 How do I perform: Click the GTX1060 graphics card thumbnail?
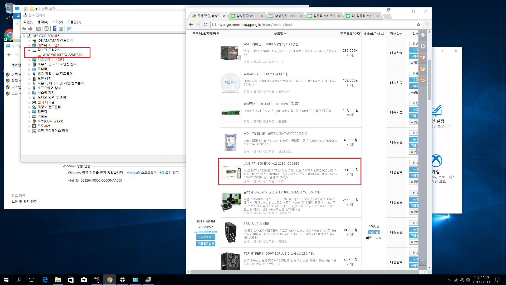[x=231, y=202]
